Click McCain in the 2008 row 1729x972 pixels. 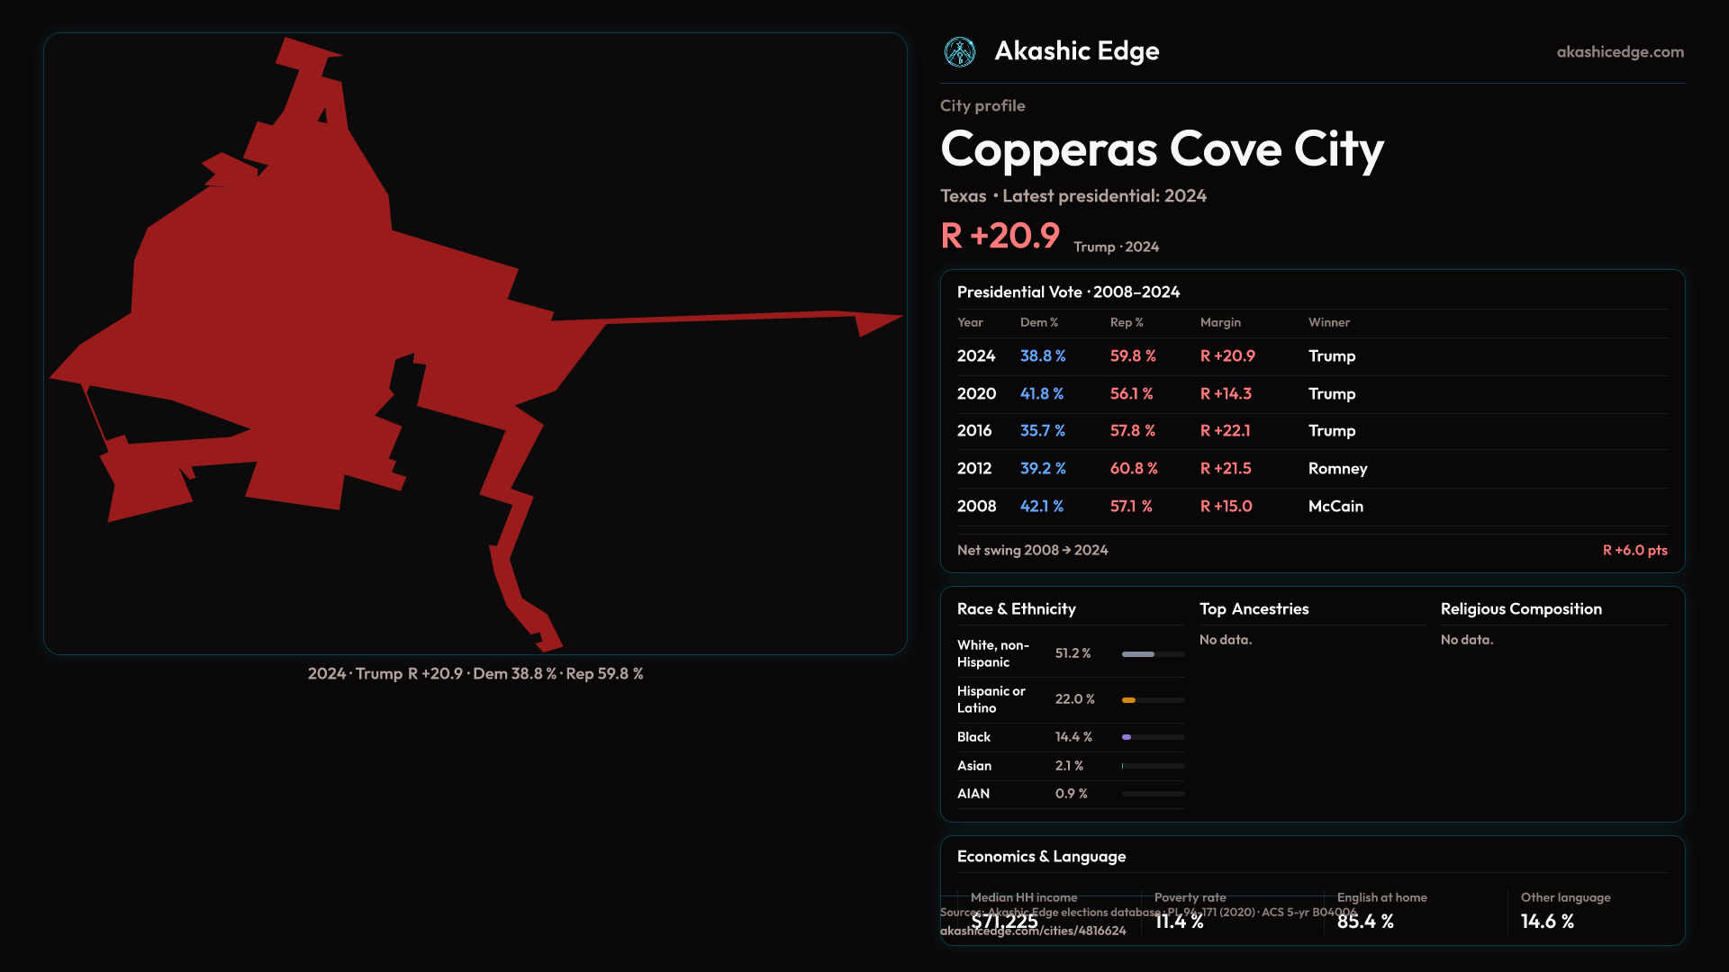1335,507
